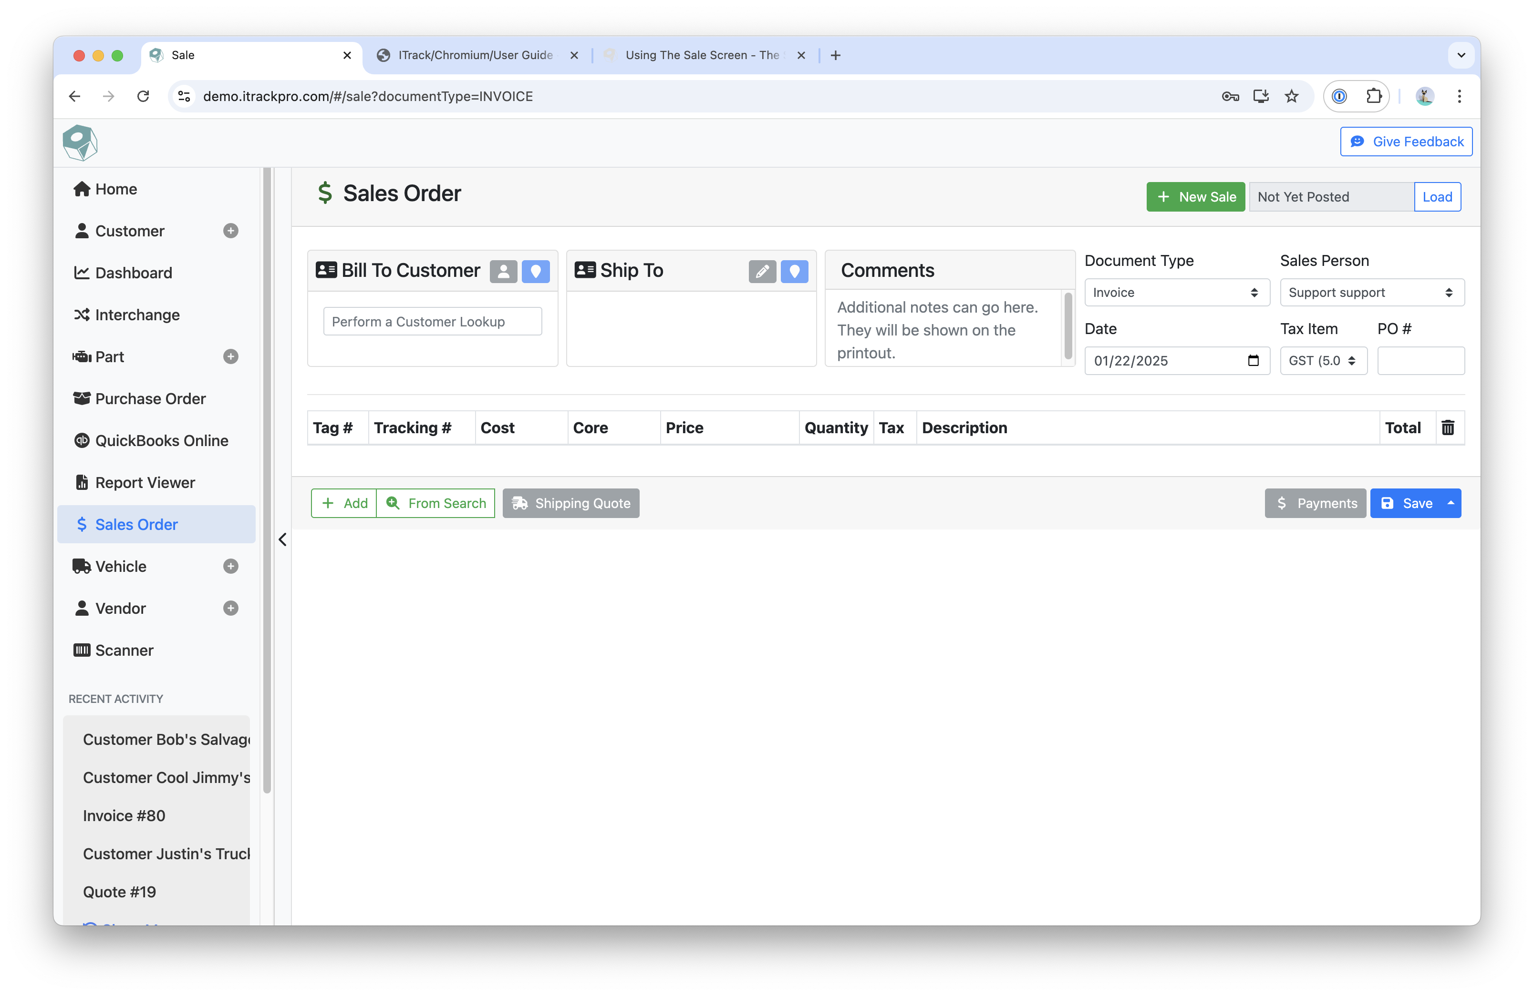Open the Sales Person dropdown
Screen dimensions: 1534x996
[1371, 292]
